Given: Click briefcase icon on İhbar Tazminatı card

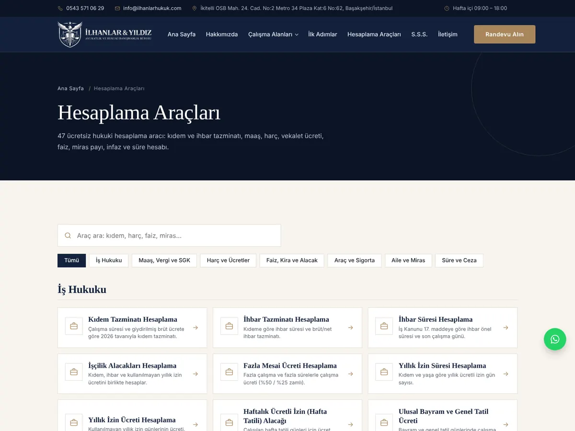Looking at the screenshot, I should [229, 326].
